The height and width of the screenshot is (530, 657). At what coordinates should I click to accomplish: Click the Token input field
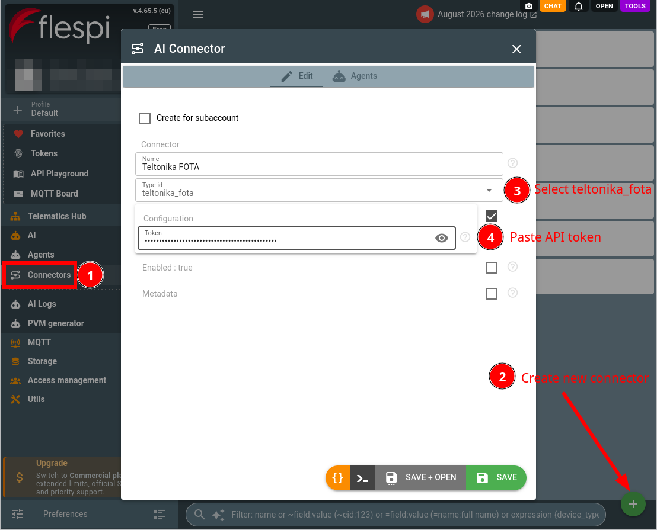pos(296,238)
